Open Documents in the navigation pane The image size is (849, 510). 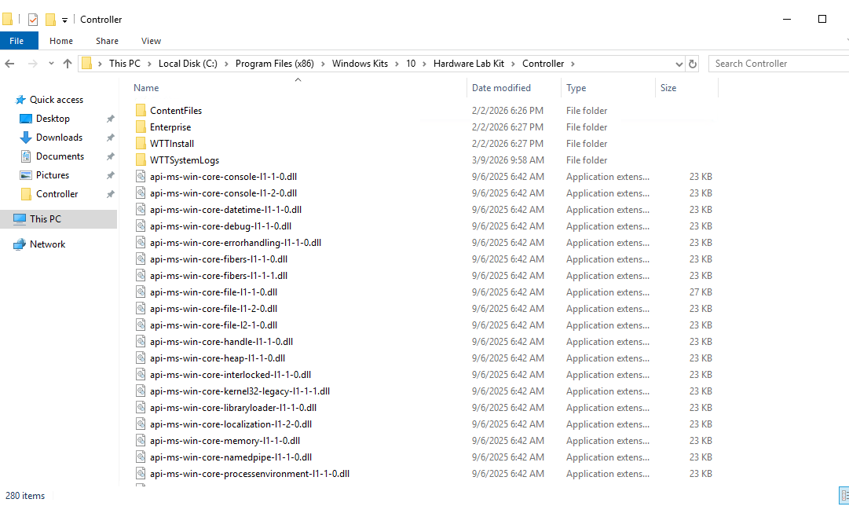coord(60,156)
